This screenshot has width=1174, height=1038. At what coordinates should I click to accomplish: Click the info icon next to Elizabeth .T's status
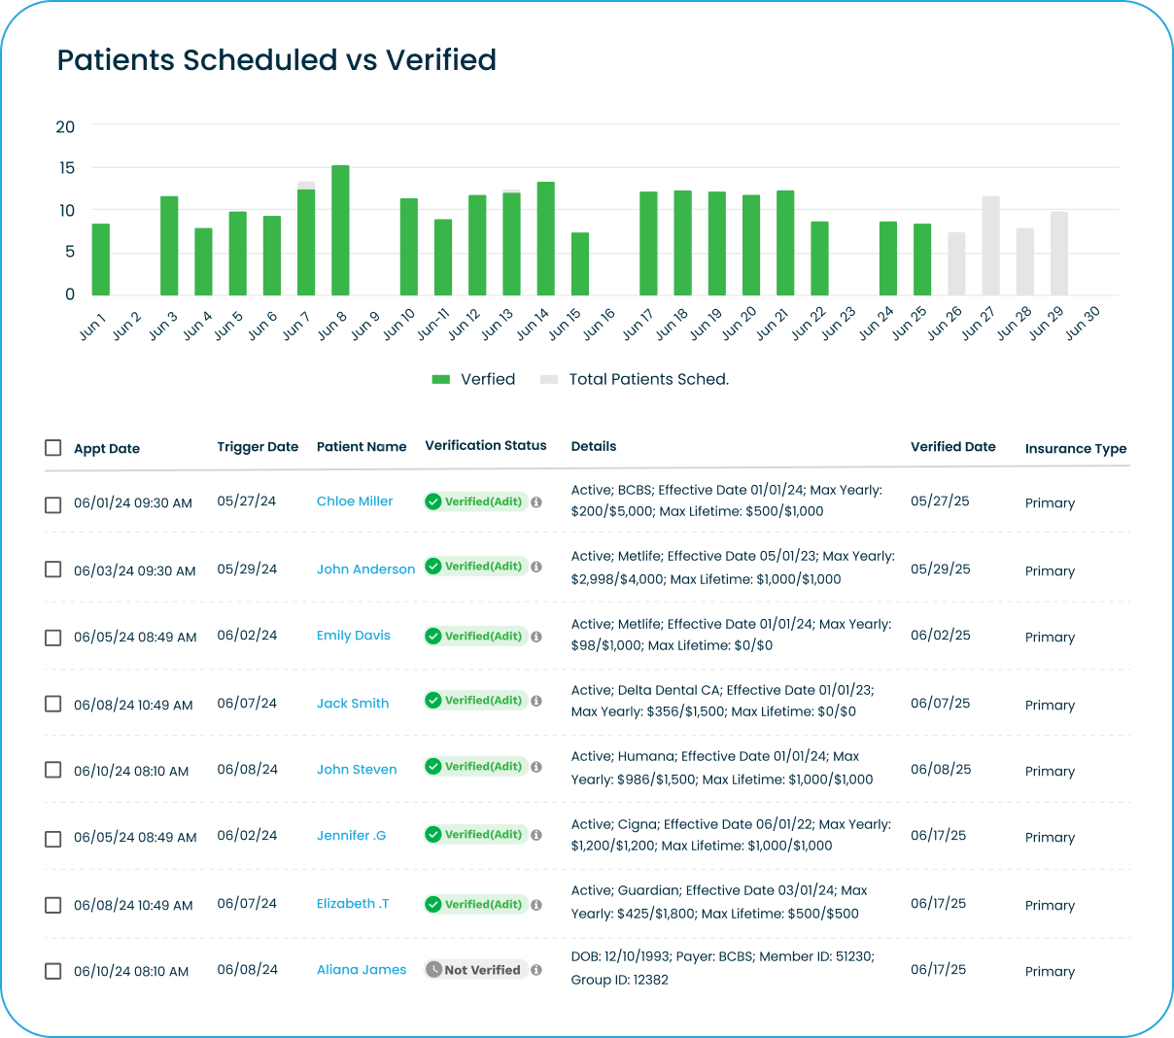(x=537, y=904)
